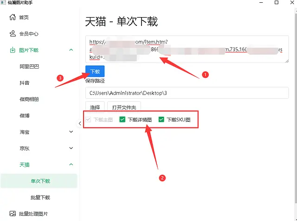
Task: Open the 首页 menu item
Action: tap(39, 18)
